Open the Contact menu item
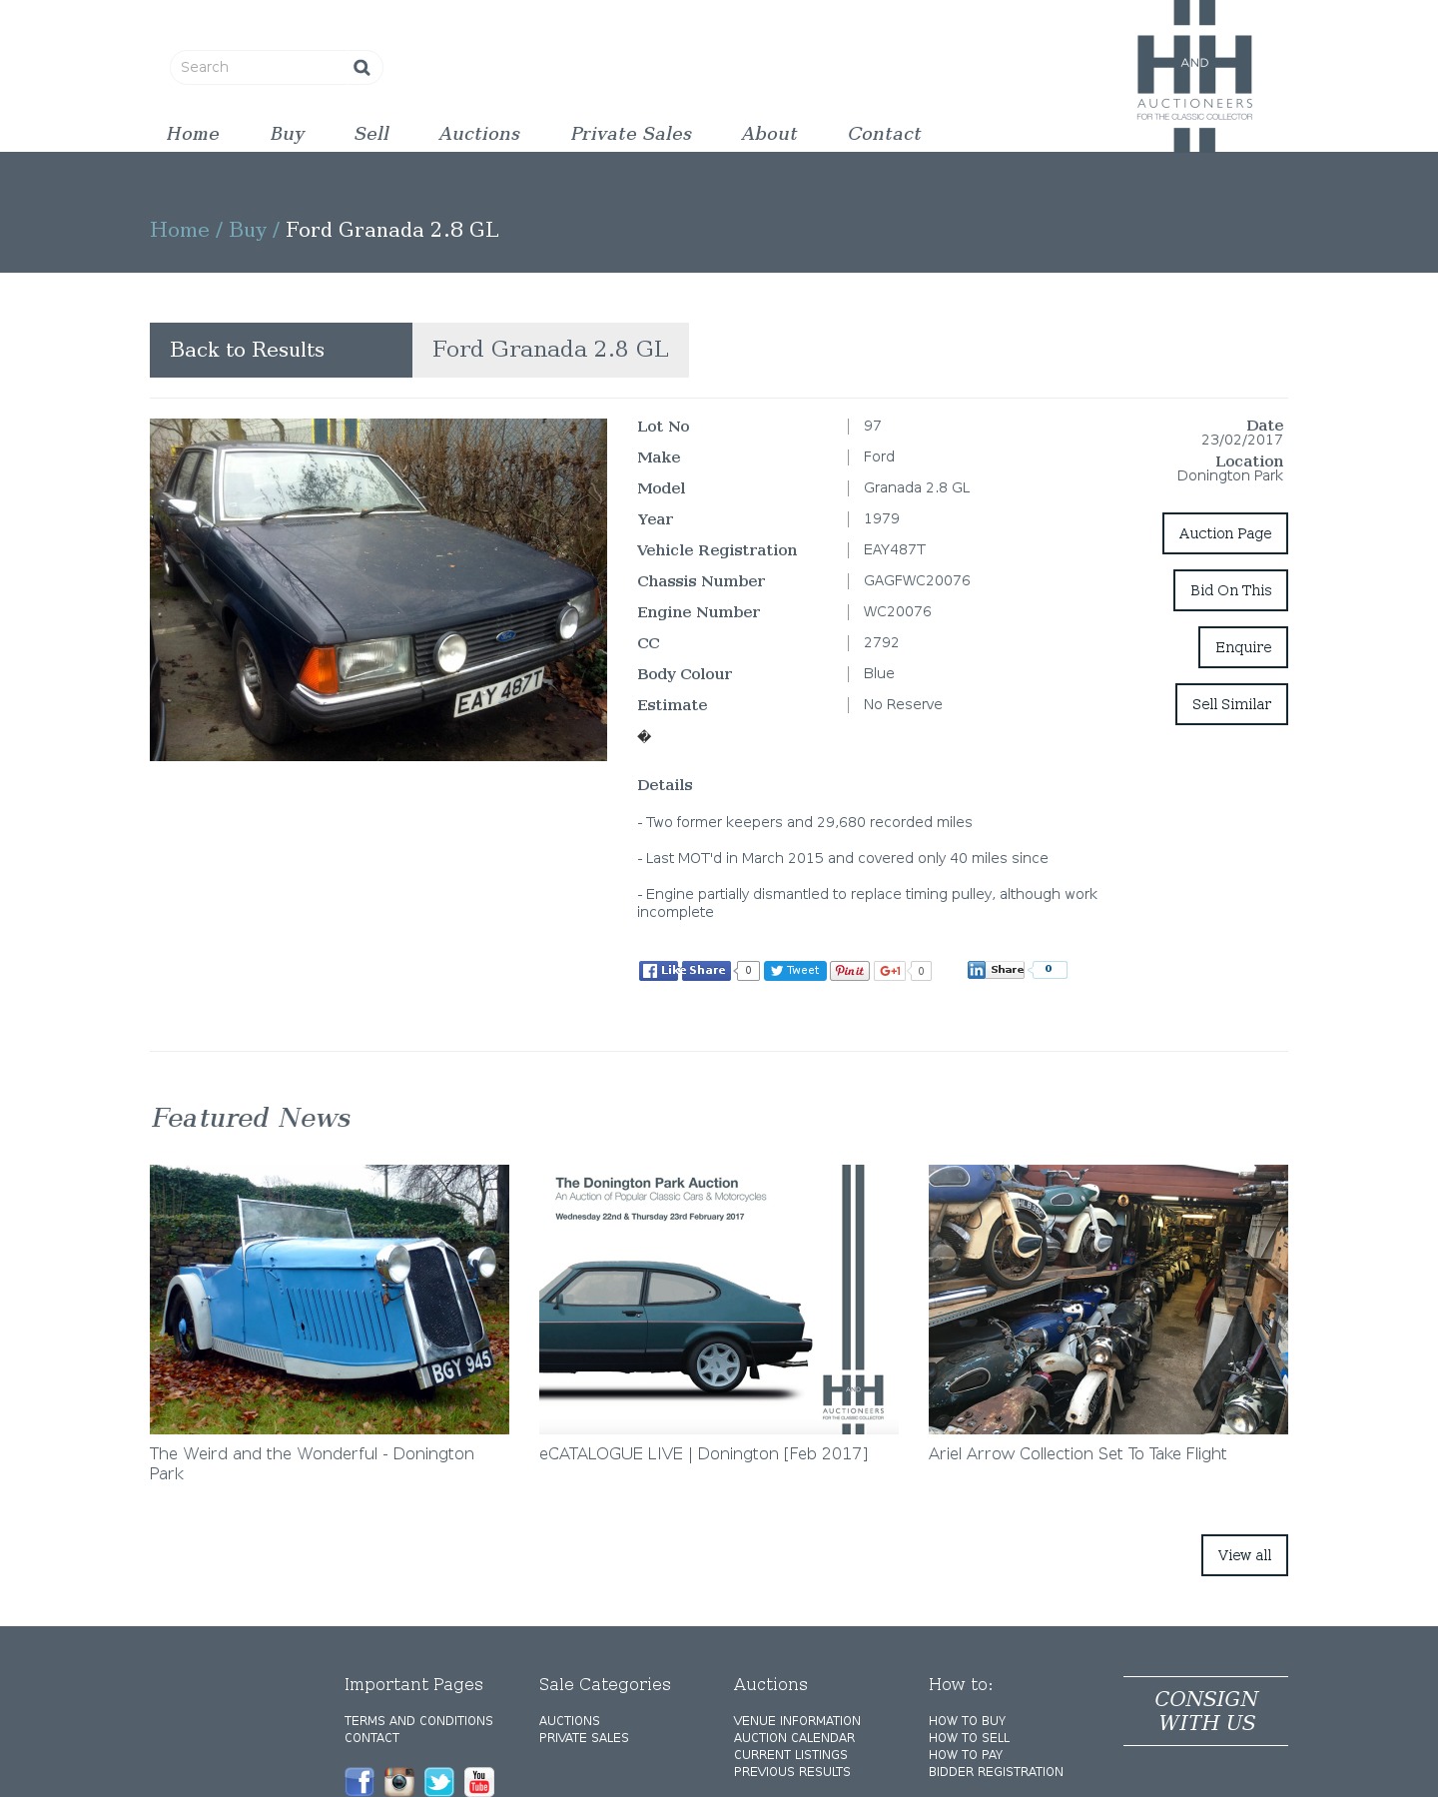Viewport: 1438px width, 1797px height. point(884,134)
